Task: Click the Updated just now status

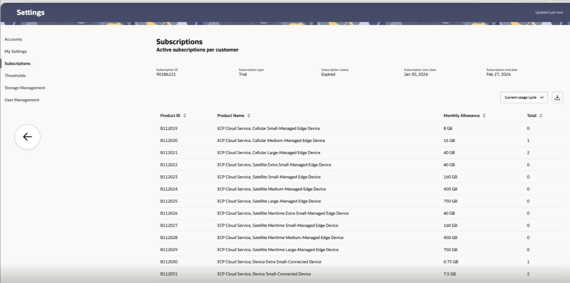Action: (x=549, y=12)
